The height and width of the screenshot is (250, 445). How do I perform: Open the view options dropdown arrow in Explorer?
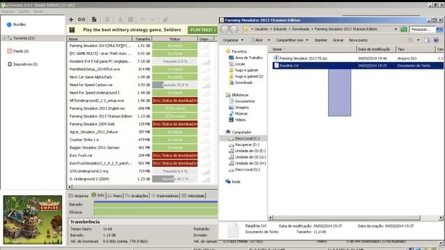point(418,40)
